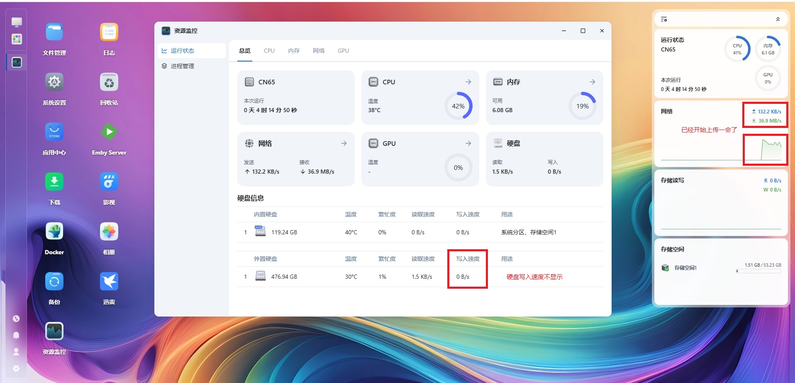The height and width of the screenshot is (383, 795).
Task: Click the 系统分区、存储空间1 usage text
Action: [x=529, y=232]
